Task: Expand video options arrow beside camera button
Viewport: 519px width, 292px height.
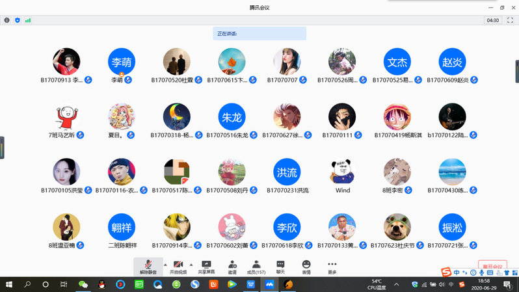Action: tap(193, 265)
